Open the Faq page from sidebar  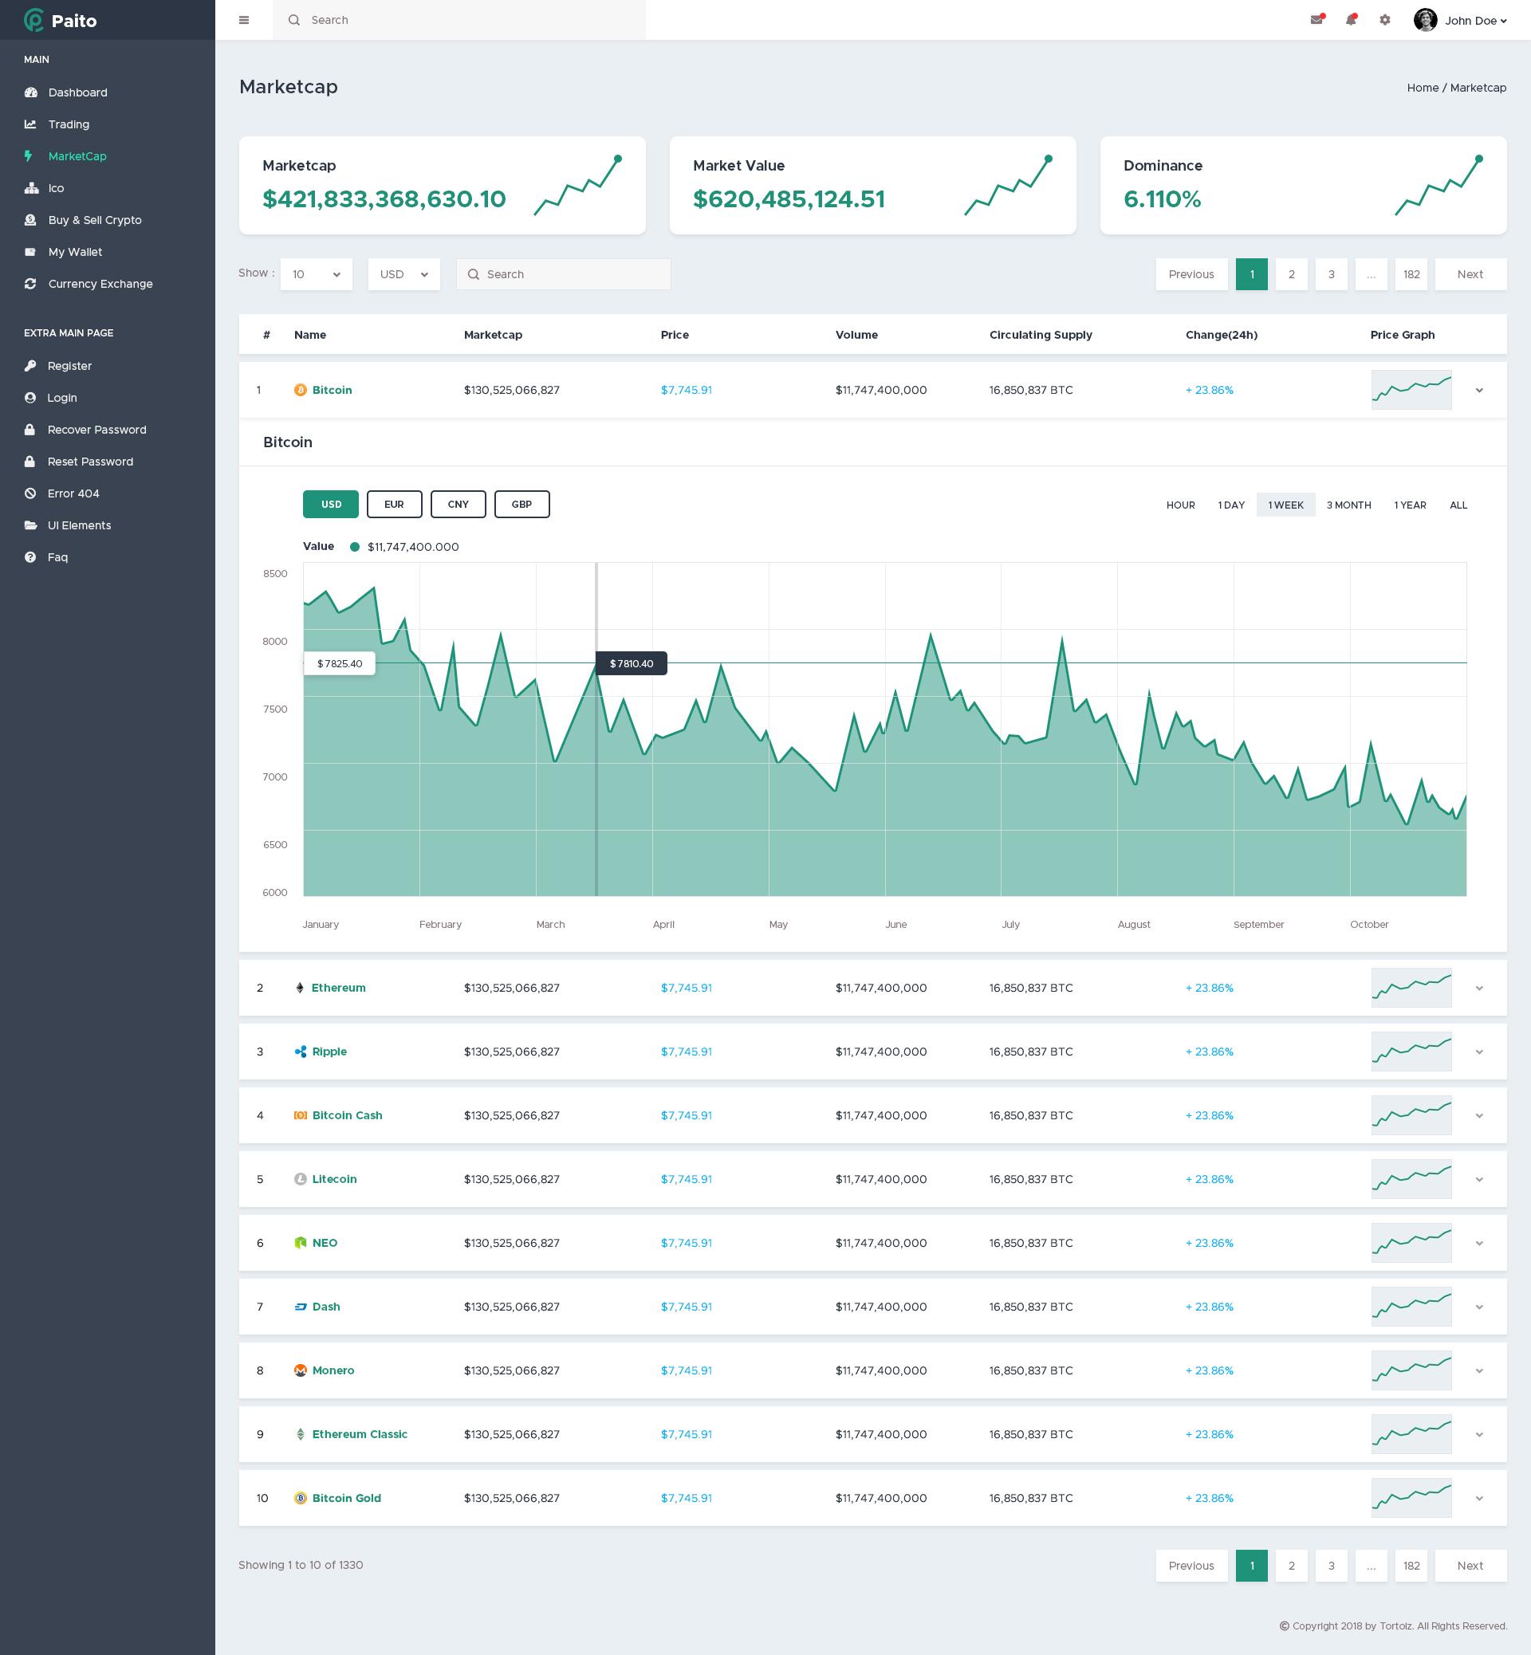pos(57,556)
